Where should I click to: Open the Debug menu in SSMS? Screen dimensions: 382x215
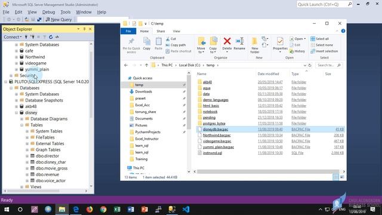(48, 12)
